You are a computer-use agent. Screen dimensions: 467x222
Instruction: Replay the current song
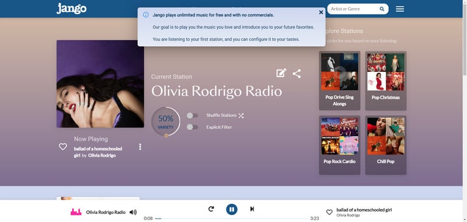point(211,209)
